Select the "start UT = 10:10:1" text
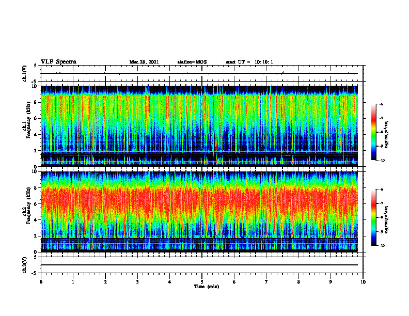Viewport: 409px width, 316px height. (249, 62)
